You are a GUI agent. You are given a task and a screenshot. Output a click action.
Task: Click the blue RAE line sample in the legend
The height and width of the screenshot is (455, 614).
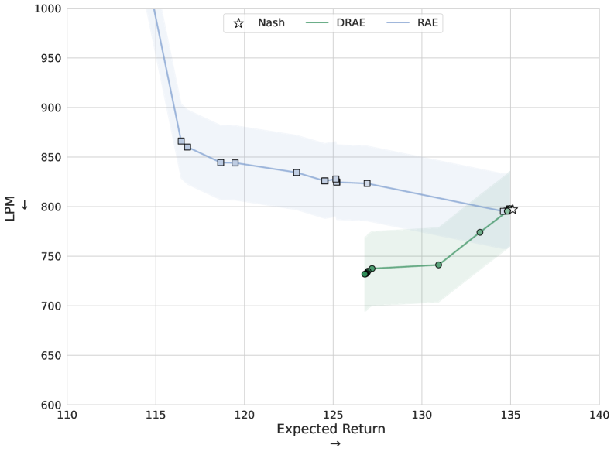click(399, 23)
